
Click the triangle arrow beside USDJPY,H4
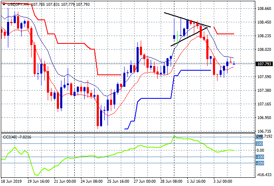pos(4,5)
